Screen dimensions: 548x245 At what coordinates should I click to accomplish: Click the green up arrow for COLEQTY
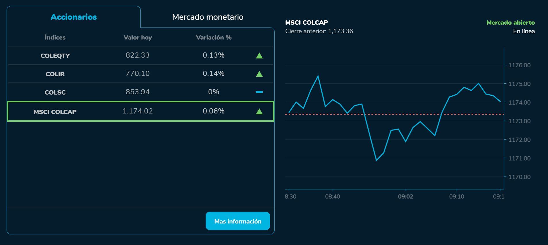259,56
